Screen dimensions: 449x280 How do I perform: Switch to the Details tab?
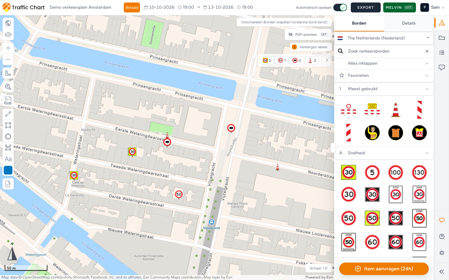click(x=409, y=23)
